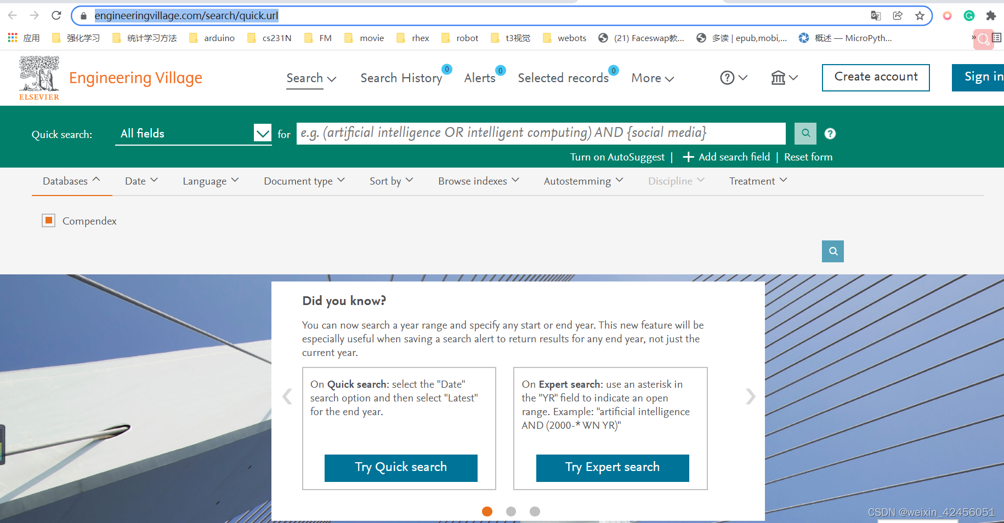The width and height of the screenshot is (1004, 523).
Task: Expand the Treatment filter
Action: 758,181
